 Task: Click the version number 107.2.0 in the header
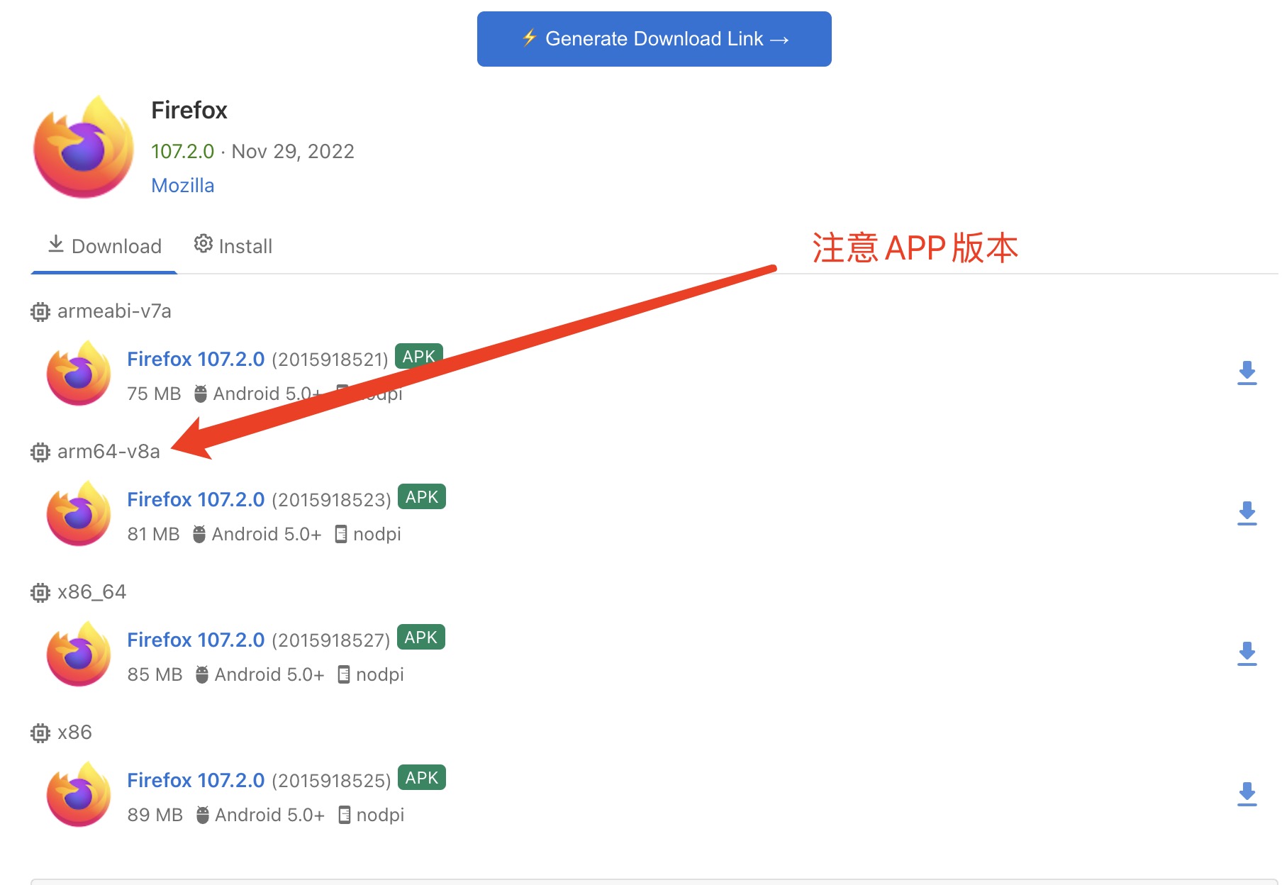click(182, 151)
